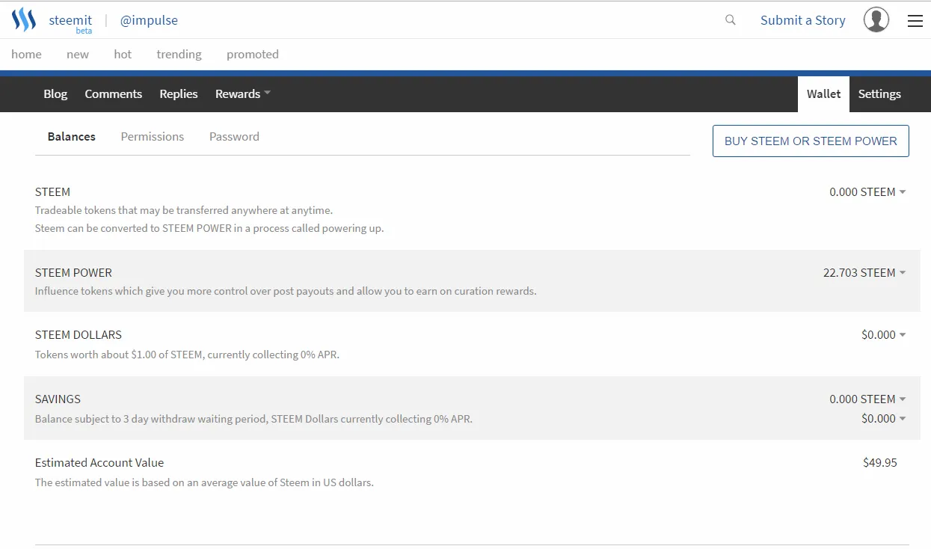Viewport: 931px width, 549px height.
Task: Expand the Savings $0.000 dropdown
Action: tap(883, 419)
